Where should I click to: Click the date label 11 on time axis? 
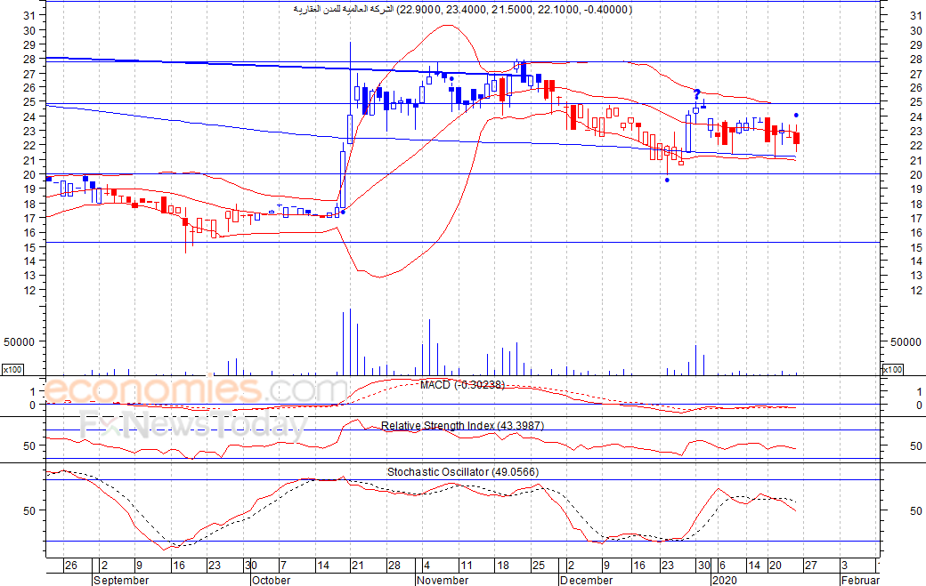tap(467, 566)
